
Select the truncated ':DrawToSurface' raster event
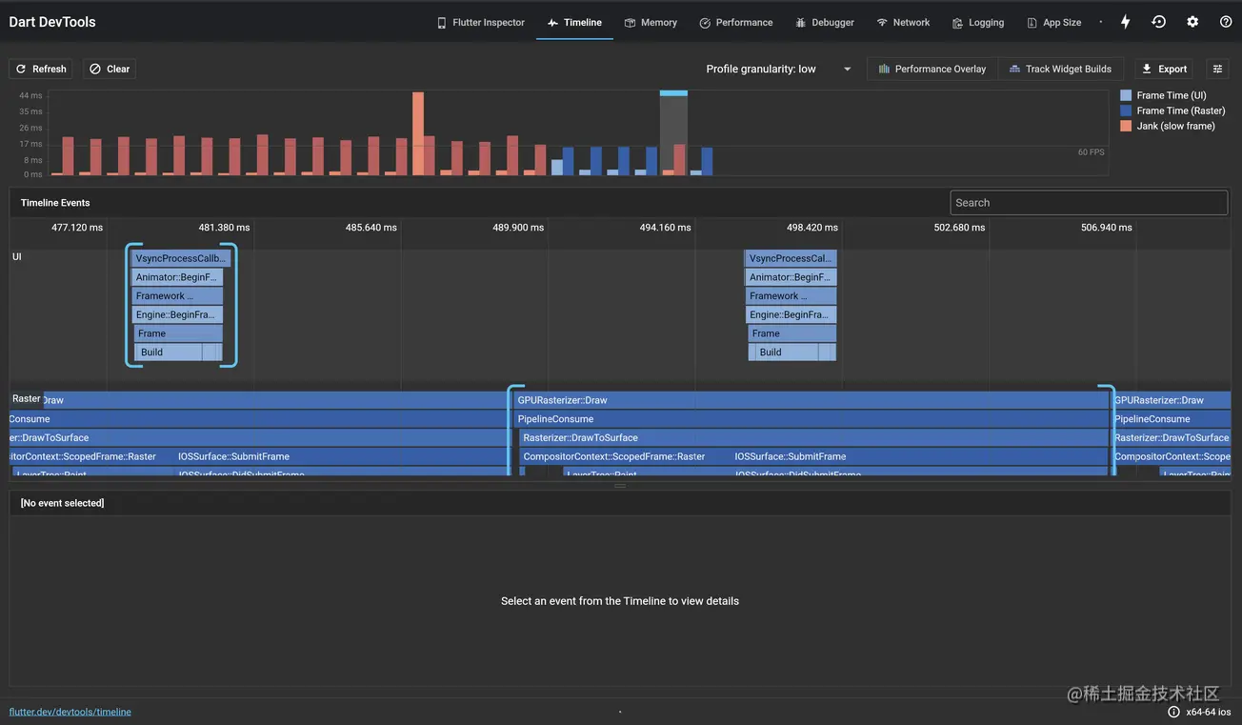259,437
